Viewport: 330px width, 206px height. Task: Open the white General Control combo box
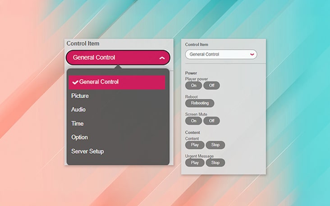[x=221, y=54]
